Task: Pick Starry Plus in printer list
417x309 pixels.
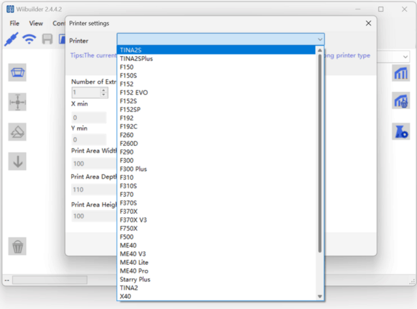Action: tap(135, 279)
